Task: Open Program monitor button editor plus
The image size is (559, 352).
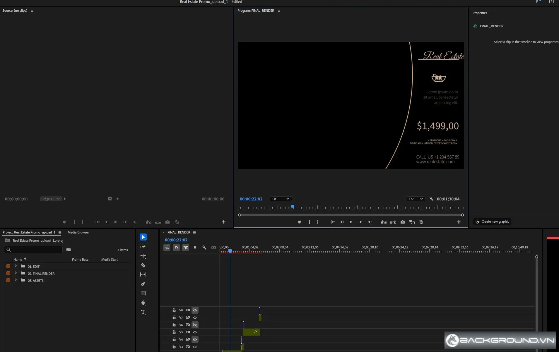Action: (459, 222)
